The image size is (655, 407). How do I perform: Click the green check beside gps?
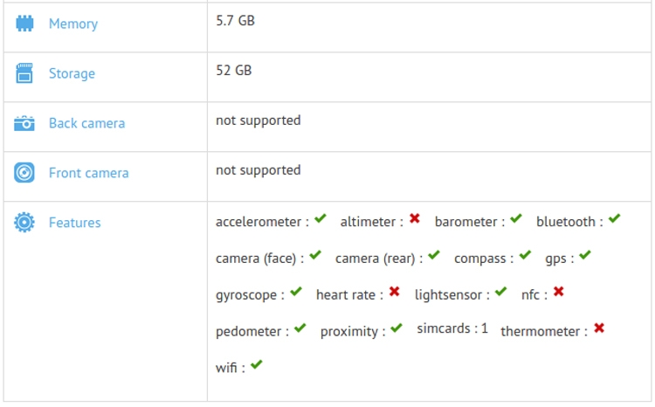(x=585, y=256)
